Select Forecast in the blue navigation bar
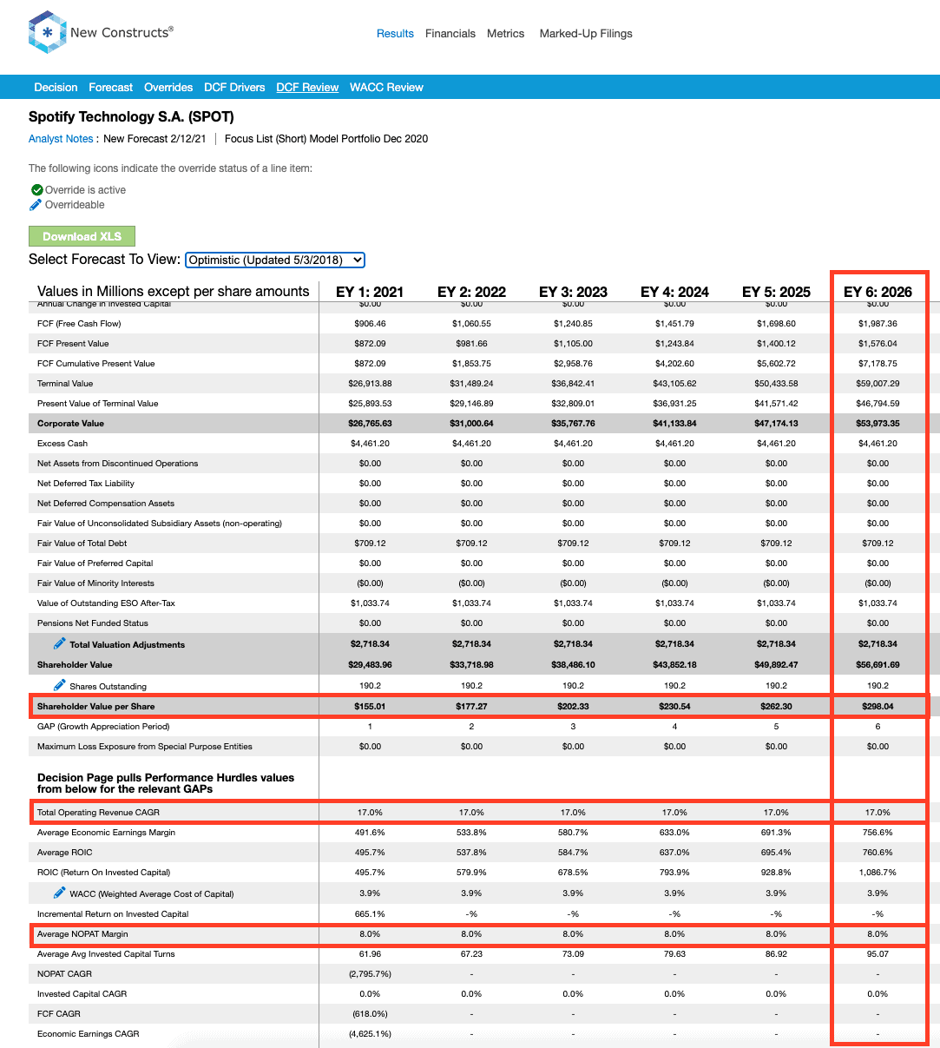Screen dimensions: 940x1048 point(111,88)
